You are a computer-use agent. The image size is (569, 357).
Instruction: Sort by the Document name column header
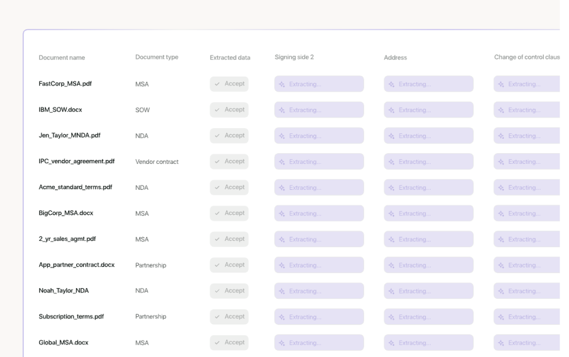click(x=62, y=58)
